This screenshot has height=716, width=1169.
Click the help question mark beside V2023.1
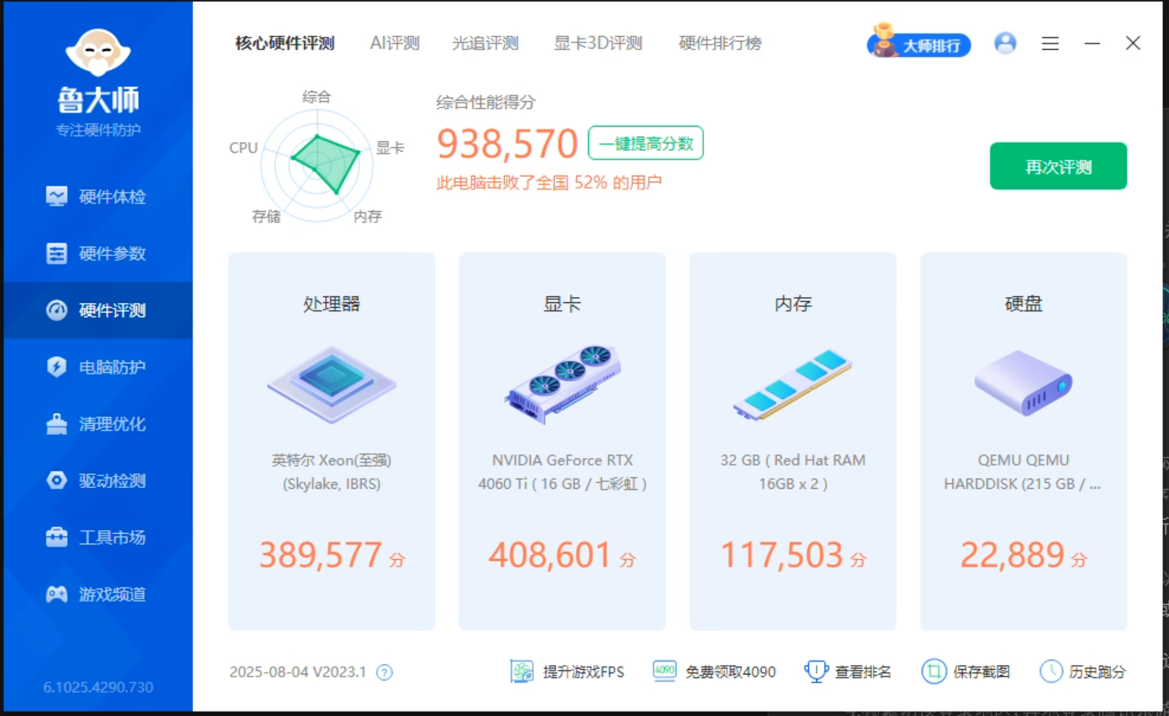tap(384, 672)
